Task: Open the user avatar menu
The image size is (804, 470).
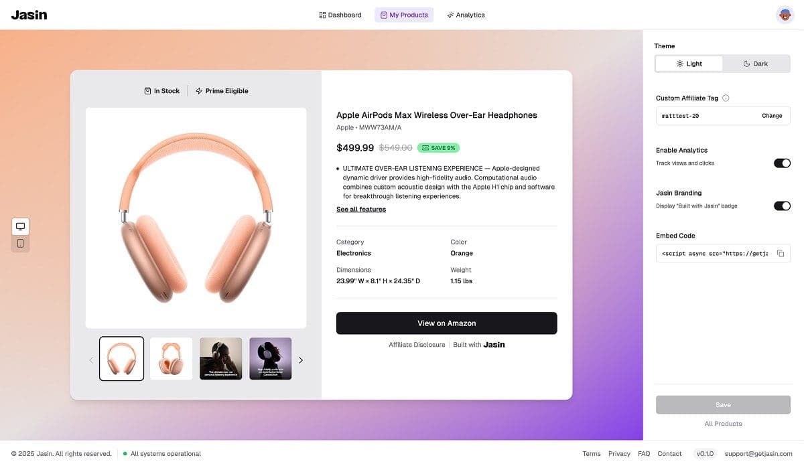Action: coord(785,15)
